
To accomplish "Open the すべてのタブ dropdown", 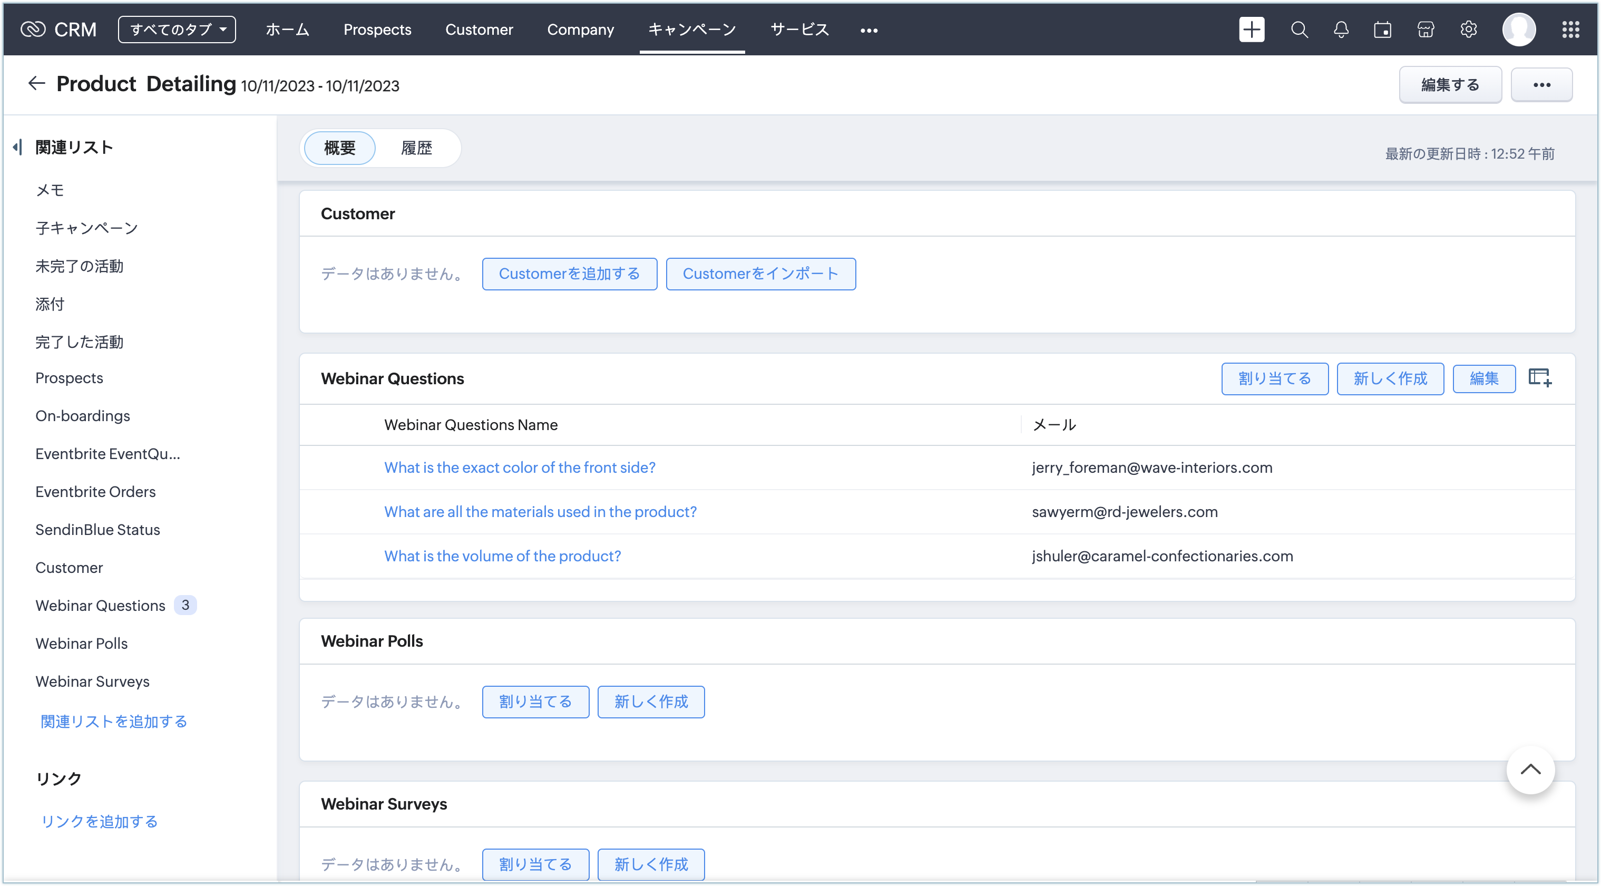I will point(177,29).
